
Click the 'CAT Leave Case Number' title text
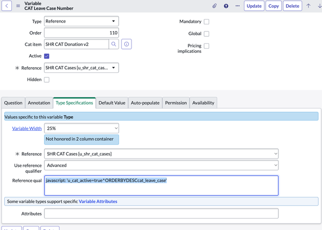[x=49, y=8]
